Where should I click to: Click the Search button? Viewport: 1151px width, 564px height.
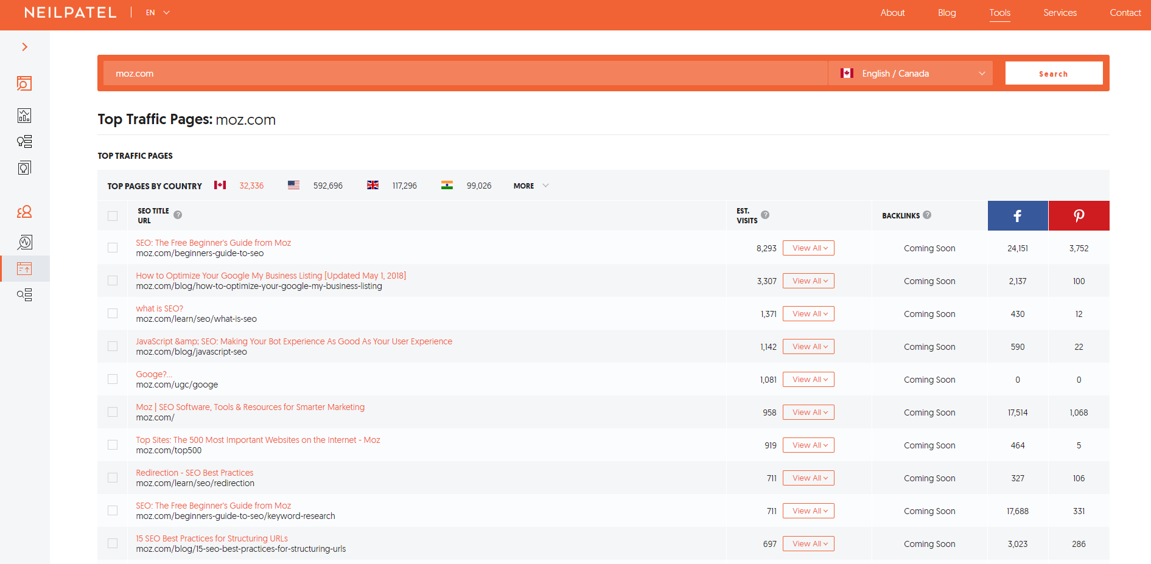click(1054, 73)
